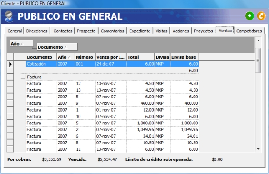The width and height of the screenshot is (269, 174).
Task: Sort by the Total column header
Action: click(140, 57)
